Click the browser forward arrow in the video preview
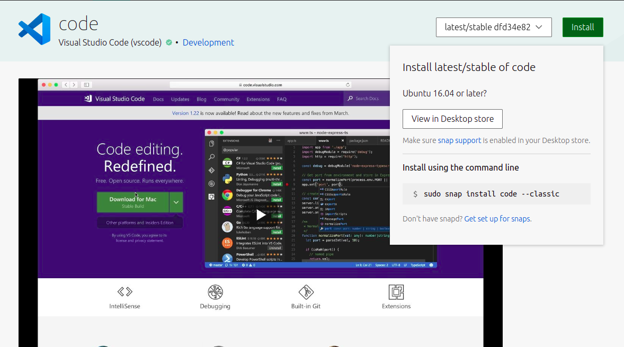Image resolution: width=624 pixels, height=347 pixels. tap(74, 85)
